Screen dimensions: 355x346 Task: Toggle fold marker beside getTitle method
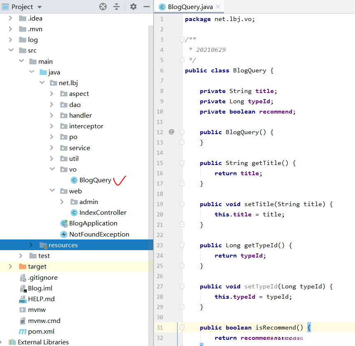point(182,163)
